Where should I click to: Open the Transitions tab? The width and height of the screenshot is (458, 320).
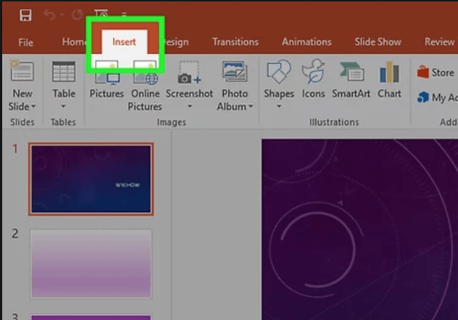(x=235, y=42)
